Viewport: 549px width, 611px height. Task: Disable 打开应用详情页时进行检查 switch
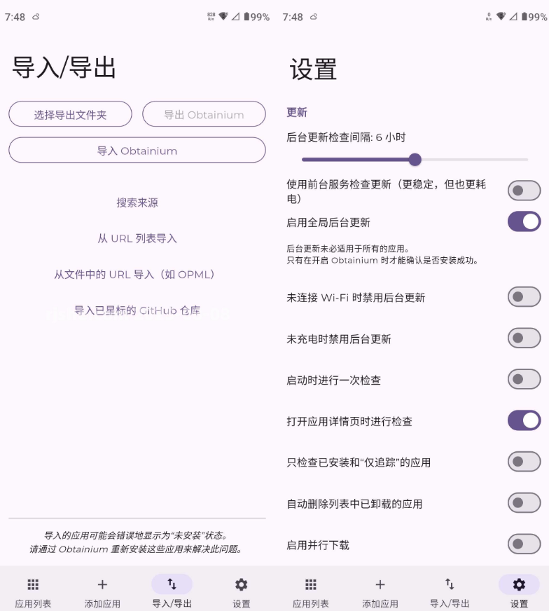coord(524,420)
